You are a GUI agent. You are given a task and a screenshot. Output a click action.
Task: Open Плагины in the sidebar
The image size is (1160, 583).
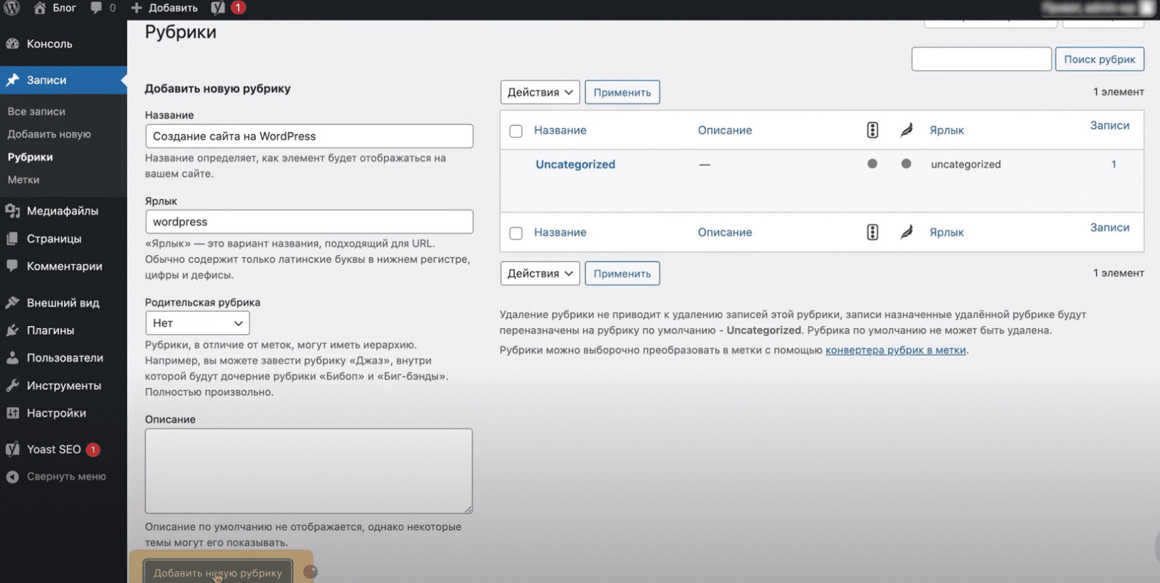[x=50, y=330]
